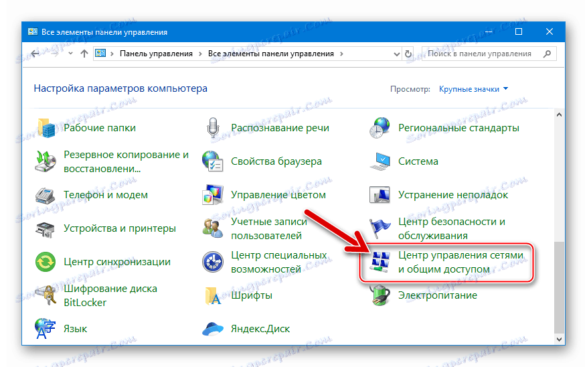Open the Рабочие папки link
Image resolution: width=587 pixels, height=367 pixels.
tap(100, 128)
